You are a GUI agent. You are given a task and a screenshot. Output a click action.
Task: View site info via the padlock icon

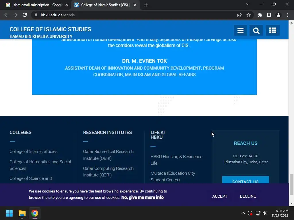coord(36,15)
